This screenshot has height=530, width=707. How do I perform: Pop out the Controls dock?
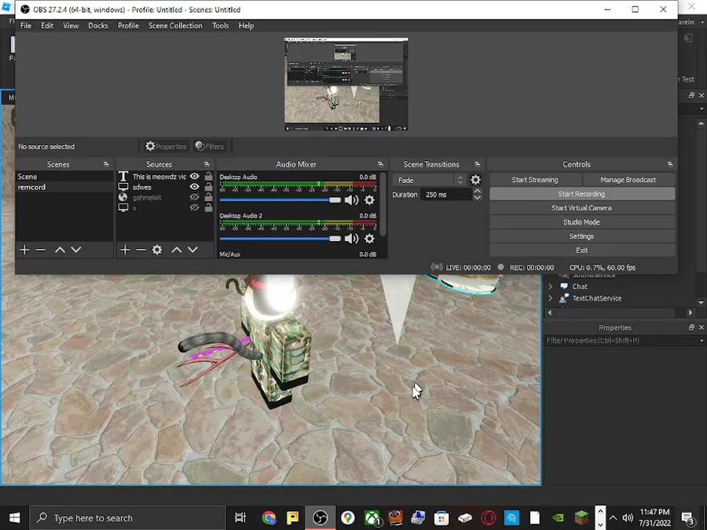(x=669, y=165)
